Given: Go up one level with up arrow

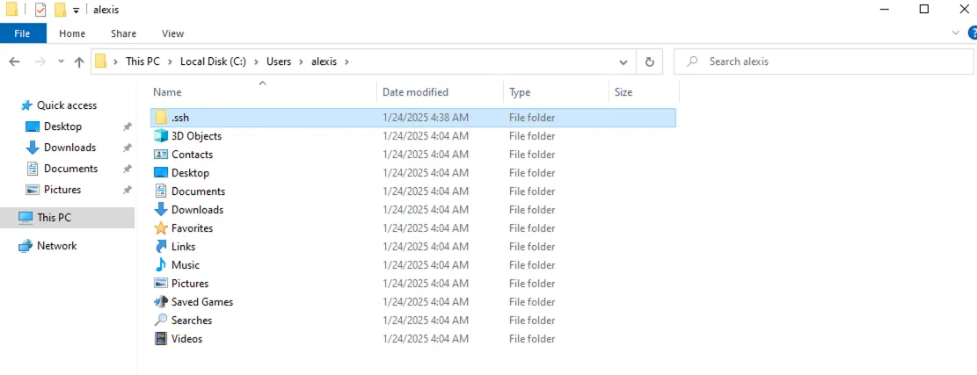Looking at the screenshot, I should pos(79,61).
